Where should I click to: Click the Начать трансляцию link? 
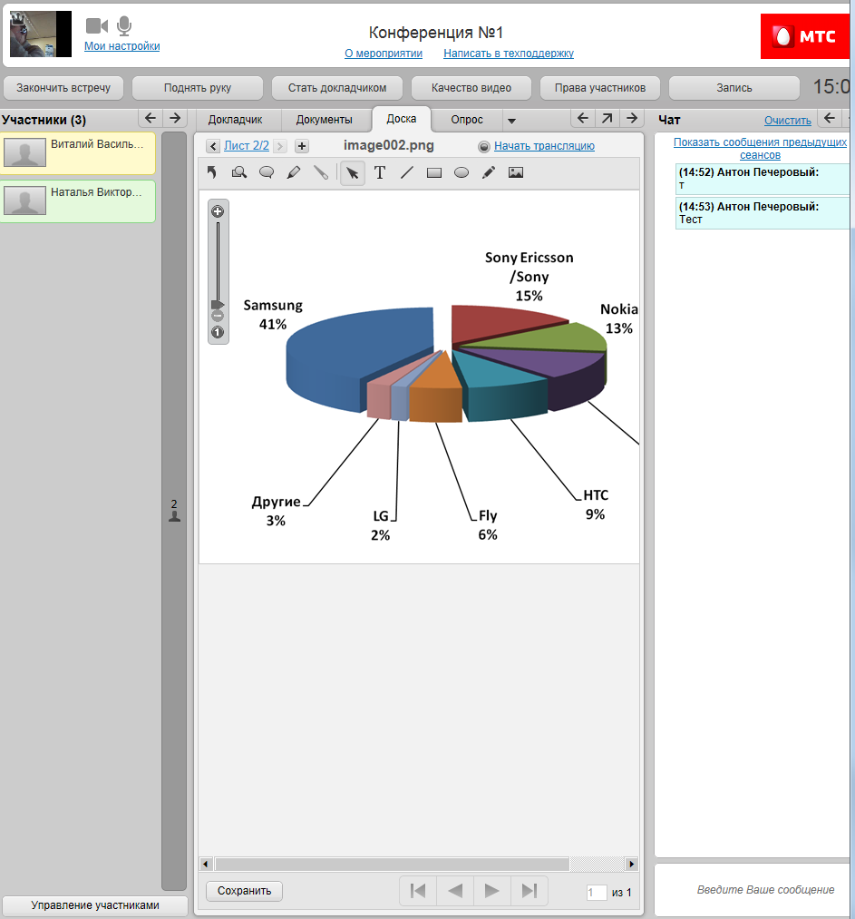pyautogui.click(x=544, y=146)
